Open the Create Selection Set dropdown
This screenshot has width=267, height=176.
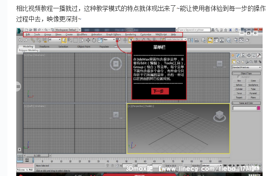point(176,40)
